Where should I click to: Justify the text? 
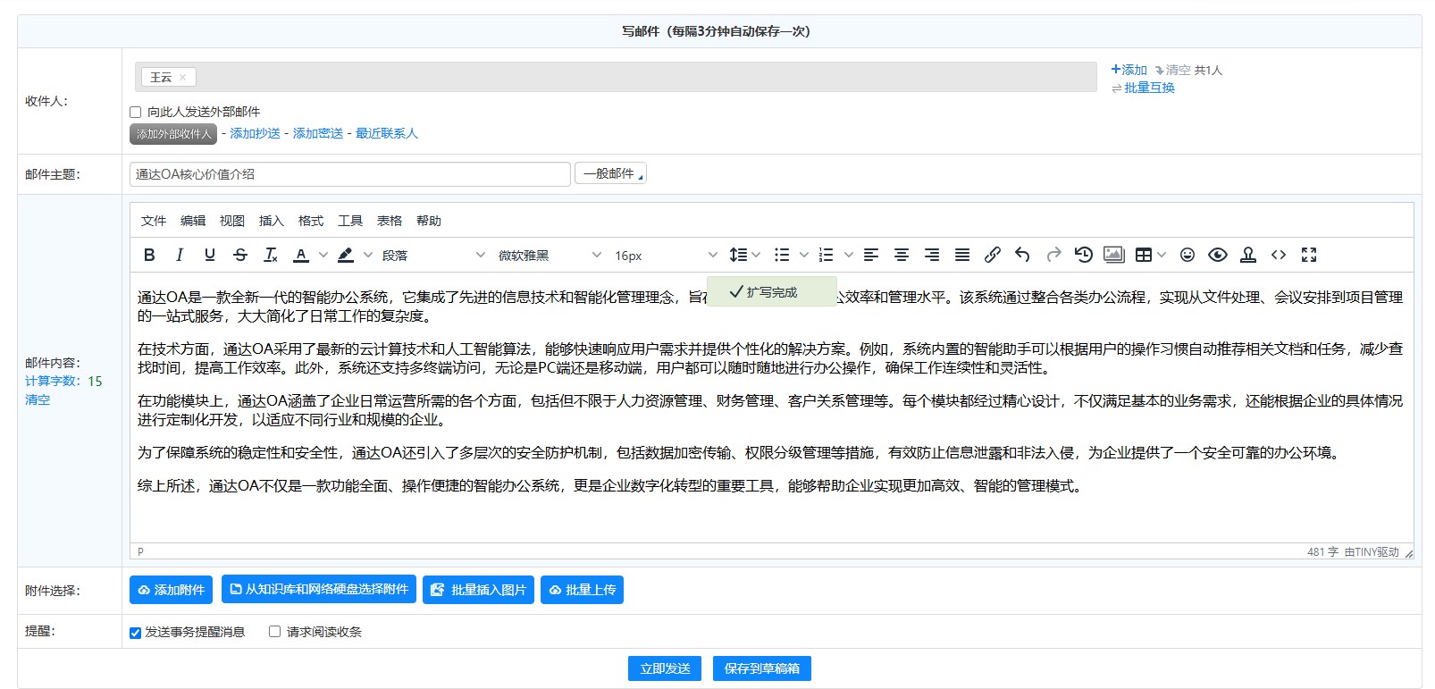(962, 255)
